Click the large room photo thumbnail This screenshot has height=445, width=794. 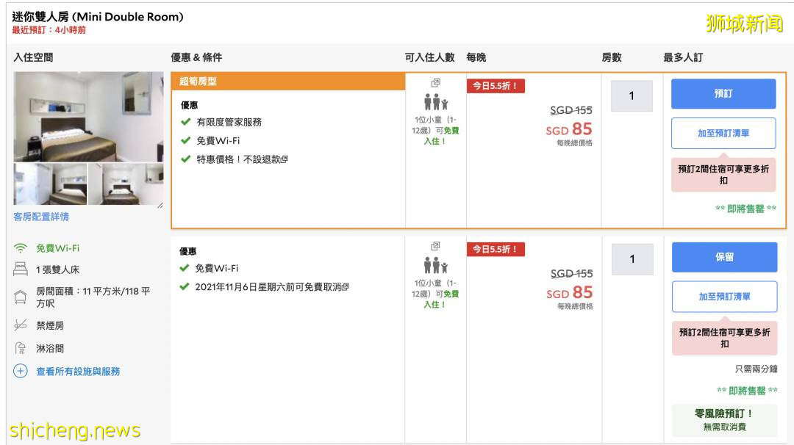click(x=88, y=120)
